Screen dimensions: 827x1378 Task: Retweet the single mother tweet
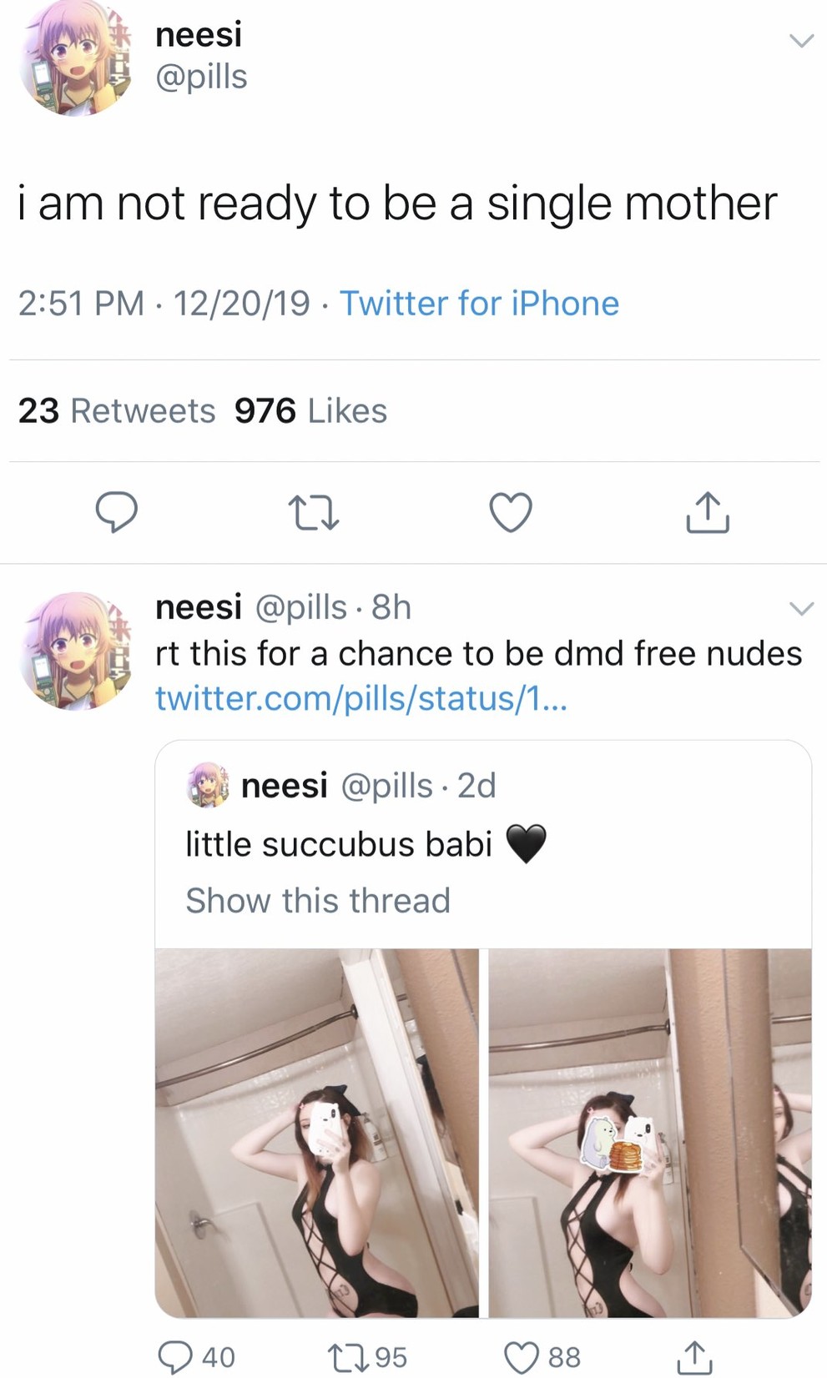tap(313, 513)
